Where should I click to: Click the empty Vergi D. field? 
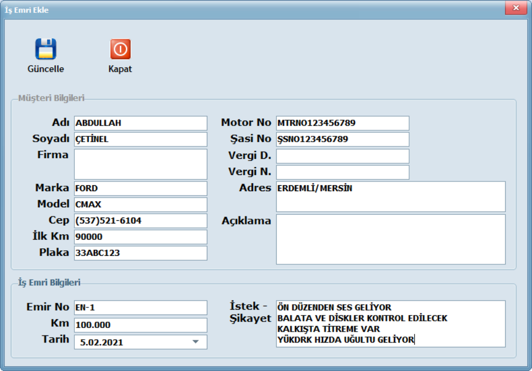click(x=342, y=156)
